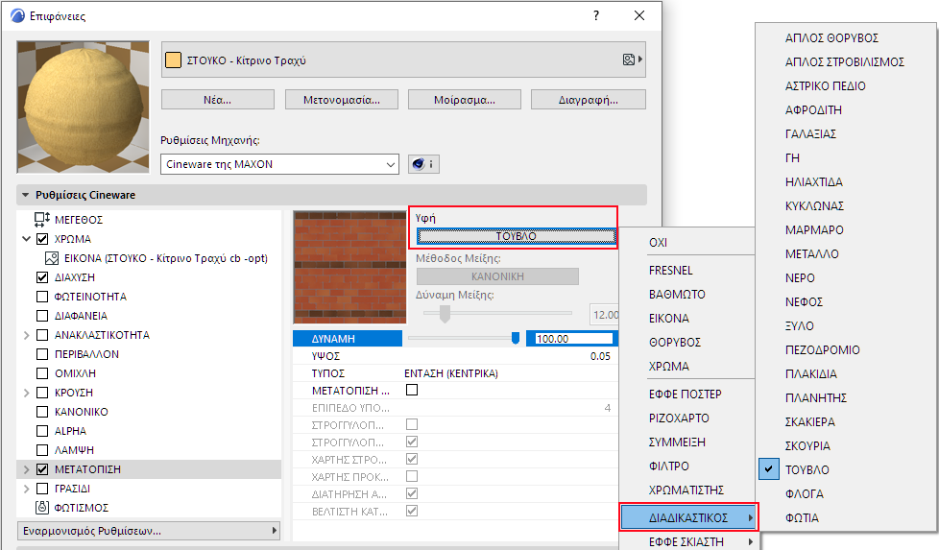This screenshot has height=550, width=939.
Task: Click the ΔΥΝΑΜΗ strength slider handle
Action: [x=515, y=339]
